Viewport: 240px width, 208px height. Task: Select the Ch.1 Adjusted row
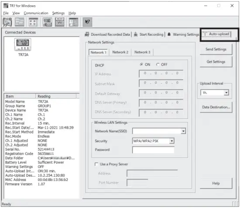[x=41, y=141]
